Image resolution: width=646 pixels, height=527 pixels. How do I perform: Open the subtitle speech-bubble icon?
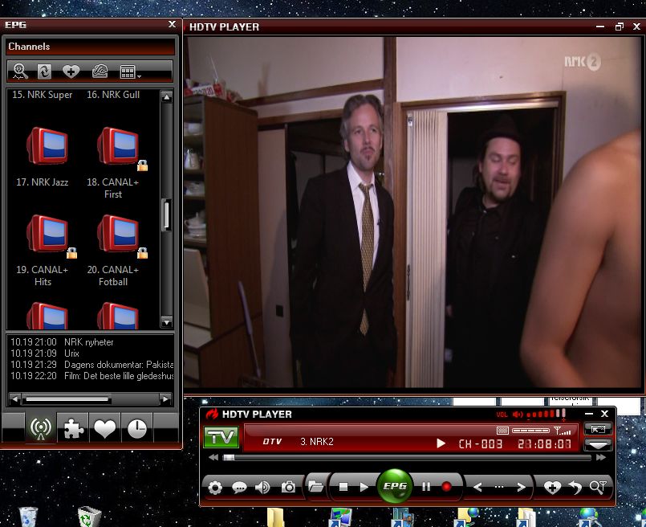pos(239,488)
